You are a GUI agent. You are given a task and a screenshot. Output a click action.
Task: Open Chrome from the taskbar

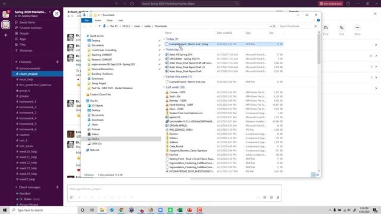121,210
